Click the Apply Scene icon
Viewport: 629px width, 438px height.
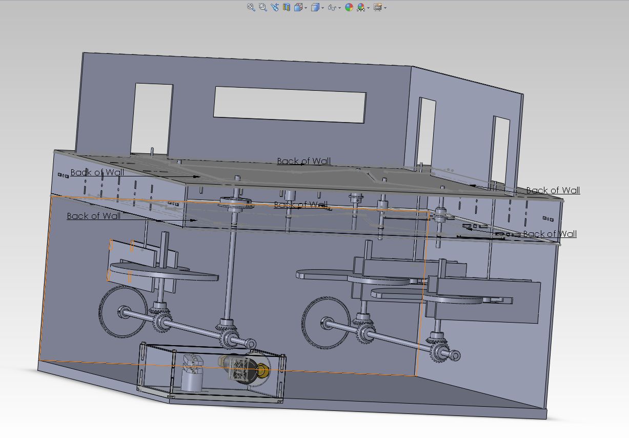361,7
